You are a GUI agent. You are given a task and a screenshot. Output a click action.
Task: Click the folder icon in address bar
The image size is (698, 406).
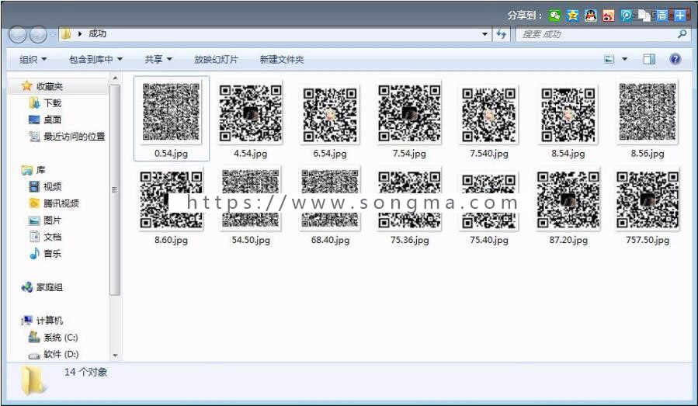point(66,34)
